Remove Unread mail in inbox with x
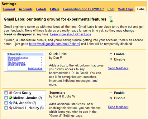The image size is (148, 119). pos(41,57)
